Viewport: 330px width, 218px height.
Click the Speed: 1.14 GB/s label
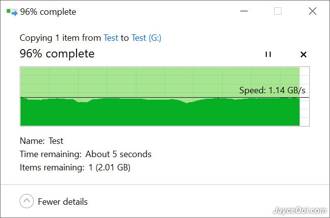coord(272,90)
